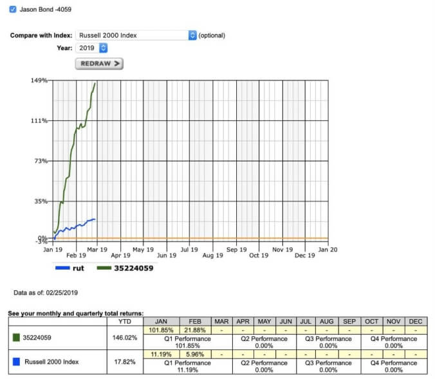Click the YTD column header
This screenshot has width=435, height=379.
(x=126, y=321)
